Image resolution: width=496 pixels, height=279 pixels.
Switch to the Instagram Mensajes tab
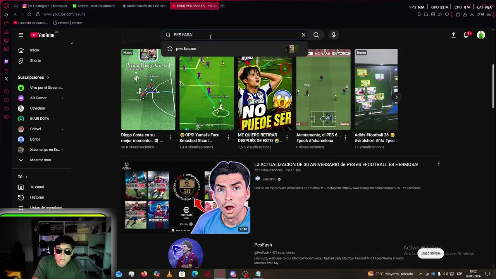[45, 6]
